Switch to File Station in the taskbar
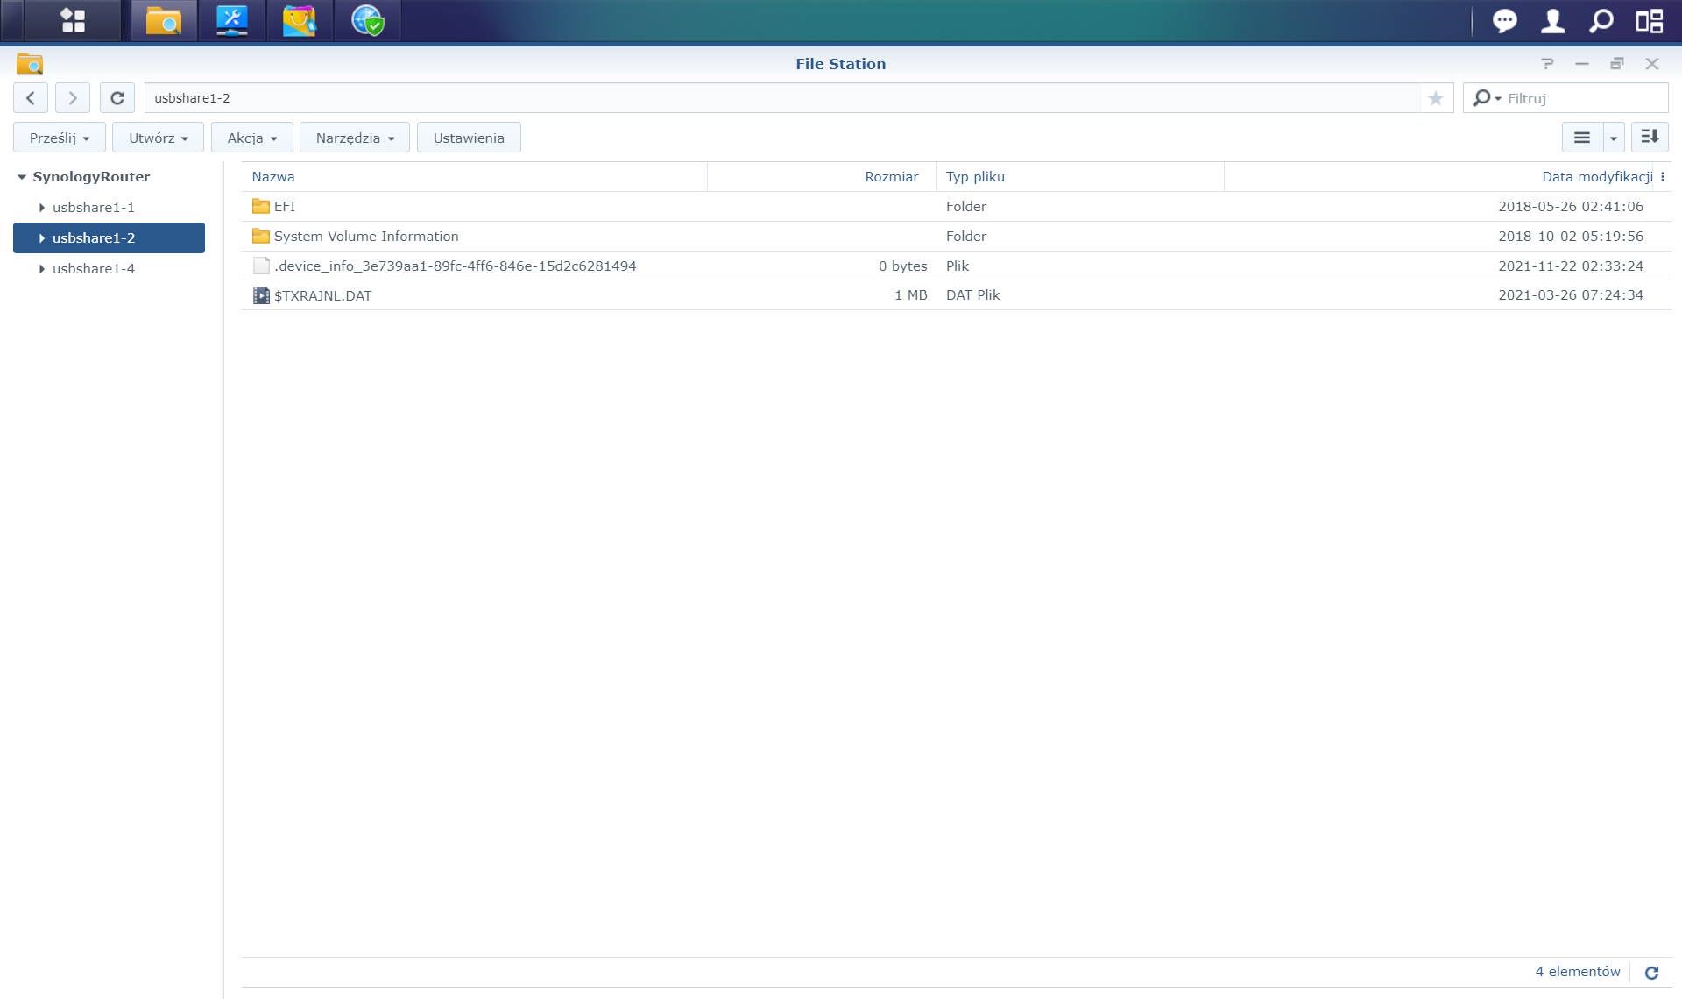Viewport: 1682px width, 999px height. [x=164, y=20]
